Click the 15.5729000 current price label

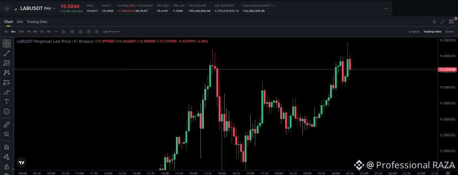click(447, 69)
